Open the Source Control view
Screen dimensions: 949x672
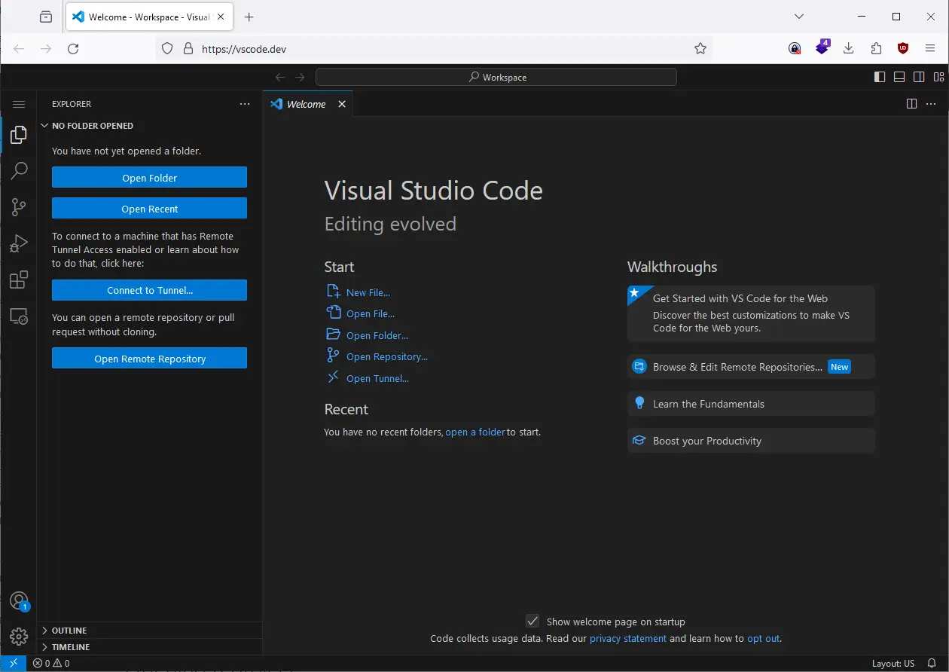[19, 207]
